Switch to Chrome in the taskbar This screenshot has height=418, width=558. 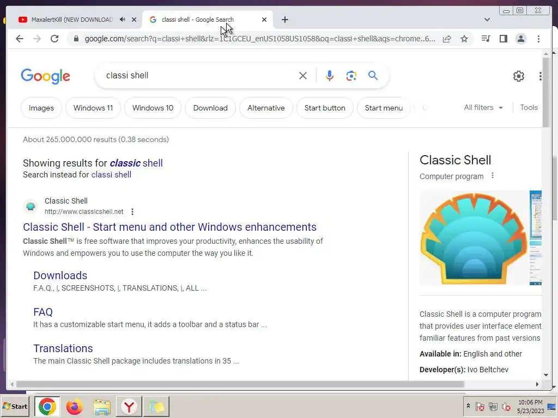coord(47,407)
